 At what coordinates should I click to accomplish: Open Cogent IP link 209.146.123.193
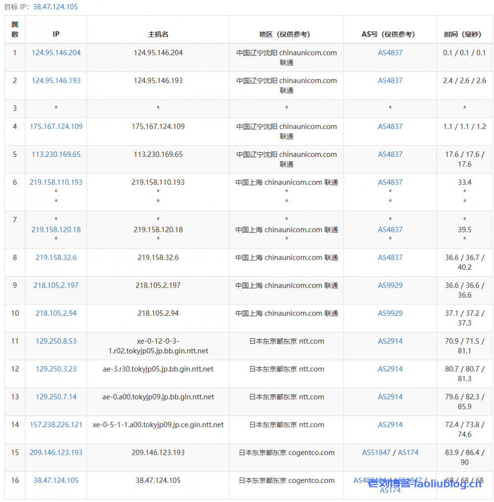(56, 453)
